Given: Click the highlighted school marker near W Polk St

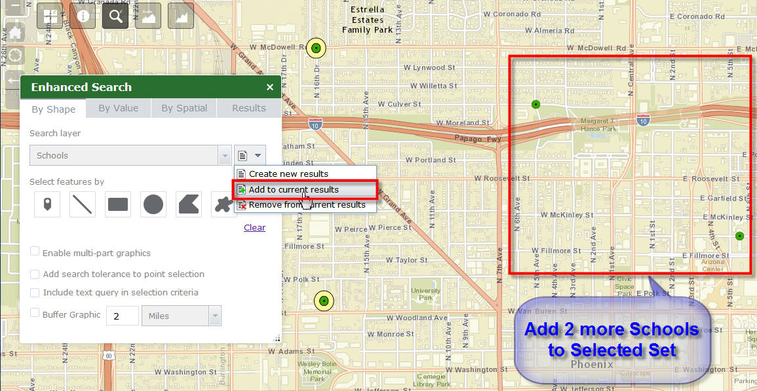Looking at the screenshot, I should 324,301.
